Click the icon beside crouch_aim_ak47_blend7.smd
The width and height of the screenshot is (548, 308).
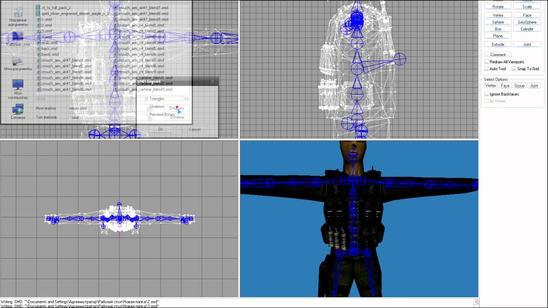(x=116, y=8)
